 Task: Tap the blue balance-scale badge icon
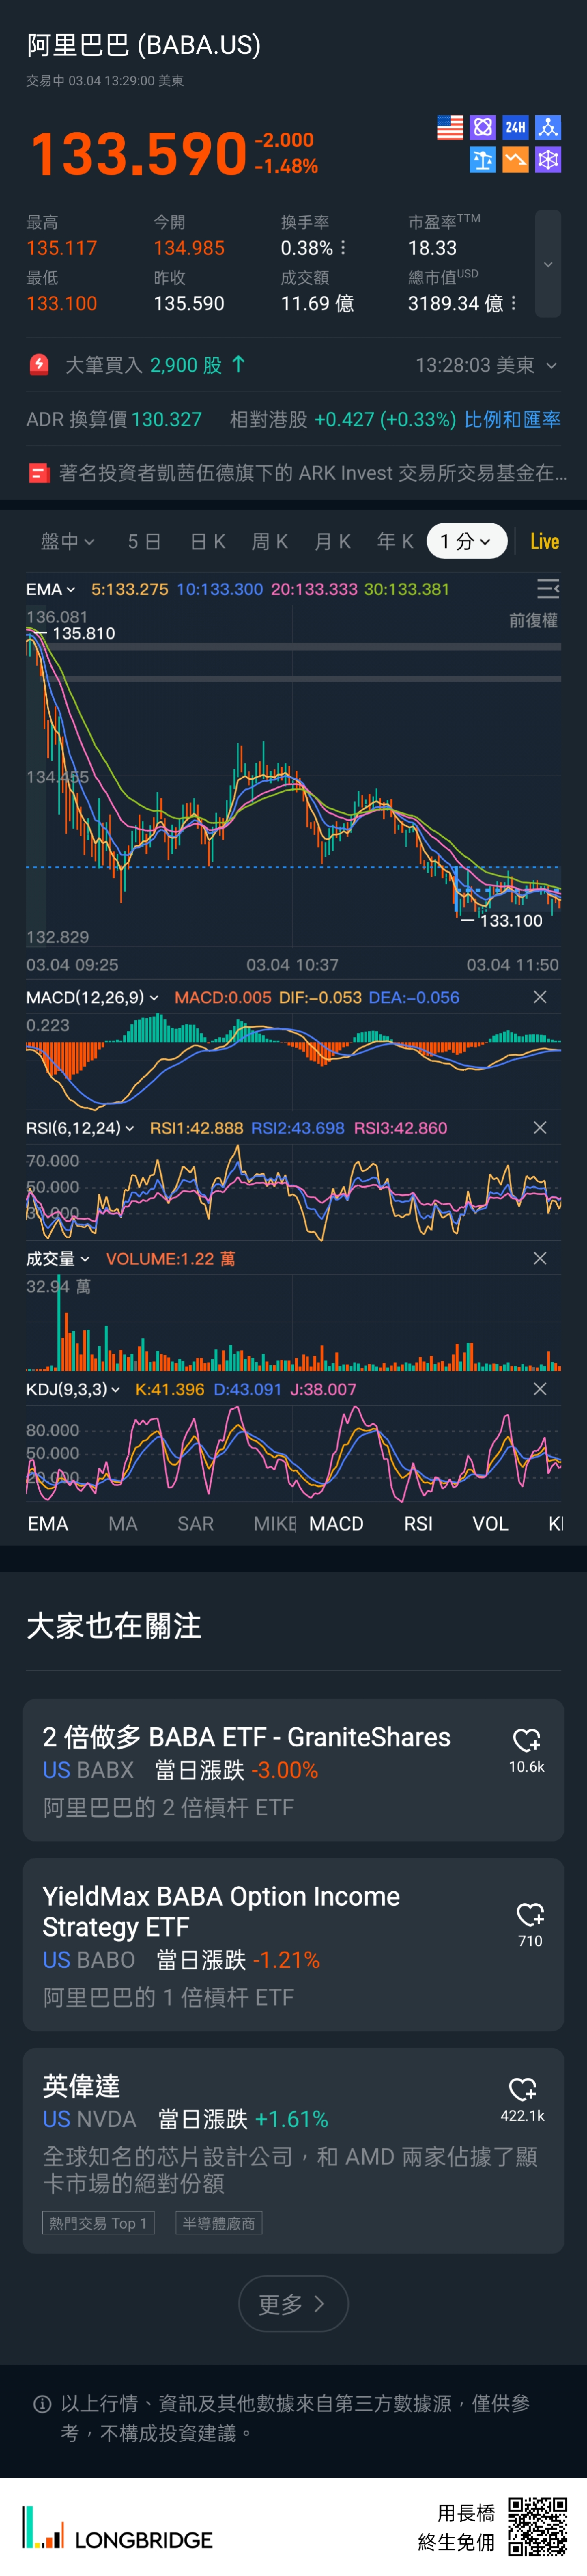pyautogui.click(x=483, y=160)
